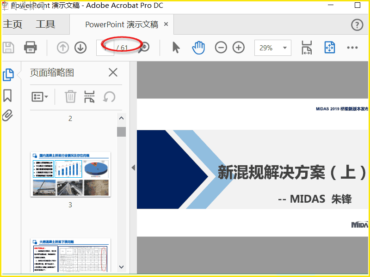Click the delete pages trash icon

tap(71, 97)
